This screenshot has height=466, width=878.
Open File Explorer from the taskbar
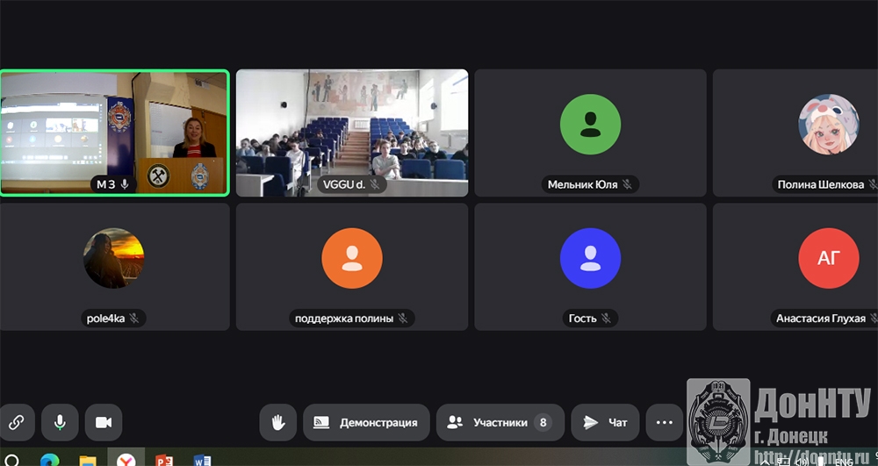(87, 461)
